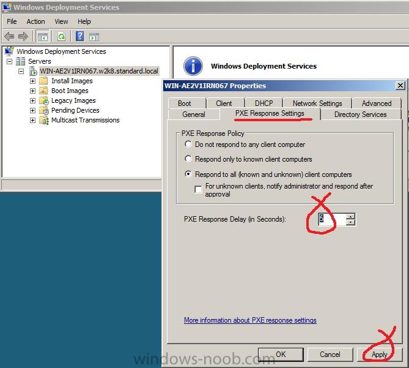Viewport: 409px width, 368px height.
Task: Collapse the WIN-AE2V1IRN067 server node
Action: (21, 71)
